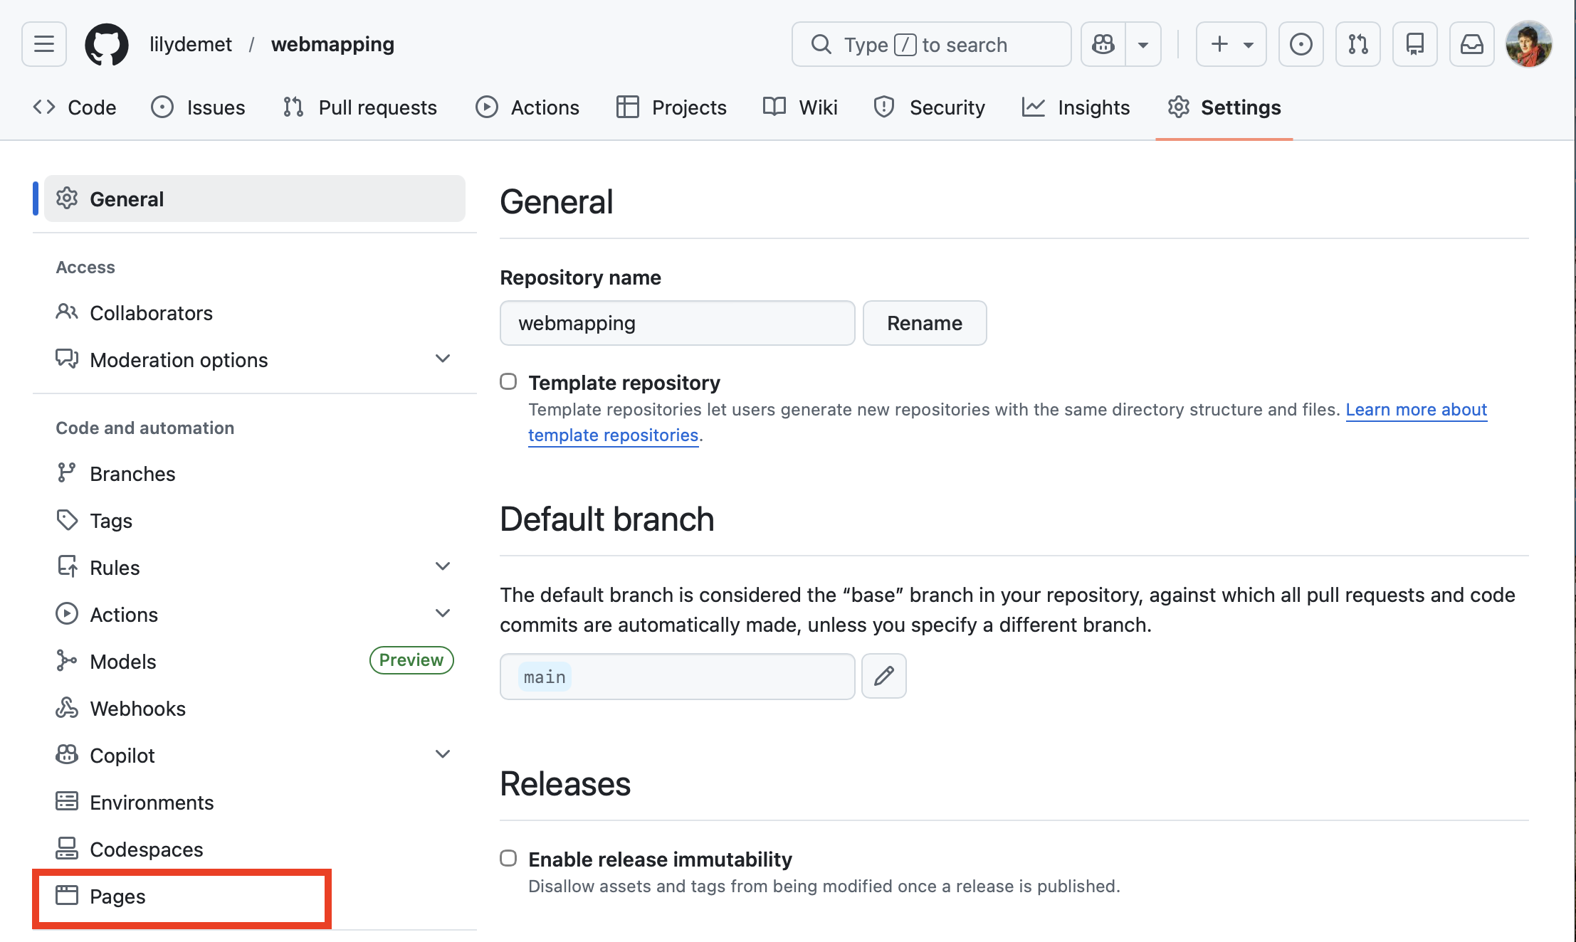
Task: Open the create new plus dropdown
Action: point(1231,44)
